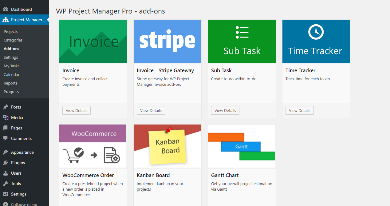Click the Time Tracker clock banner
390x206 pixels.
point(316,41)
